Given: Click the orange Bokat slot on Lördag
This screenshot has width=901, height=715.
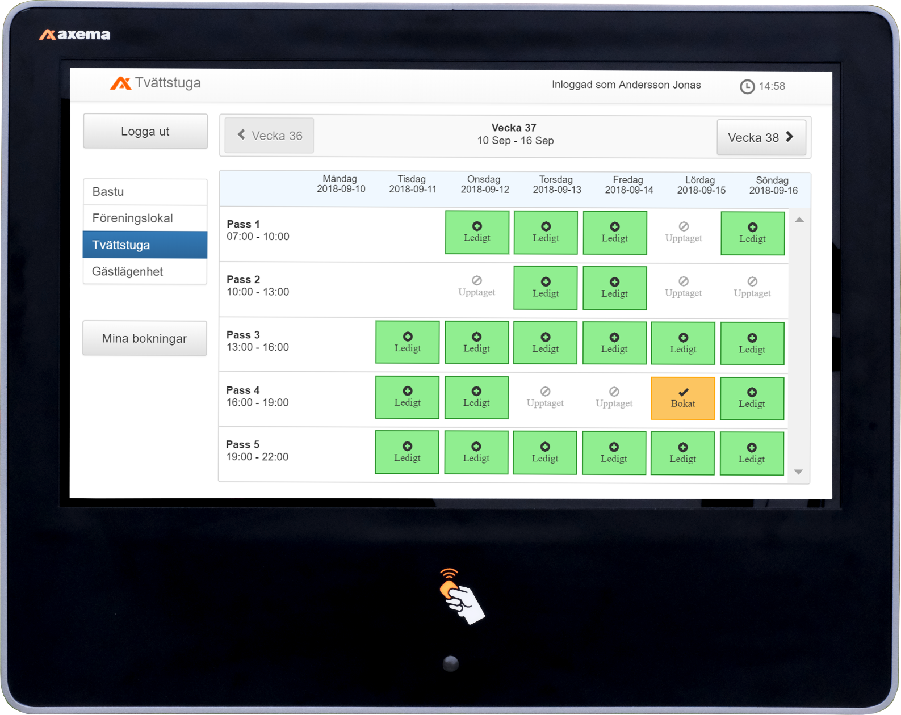Looking at the screenshot, I should coord(682,398).
